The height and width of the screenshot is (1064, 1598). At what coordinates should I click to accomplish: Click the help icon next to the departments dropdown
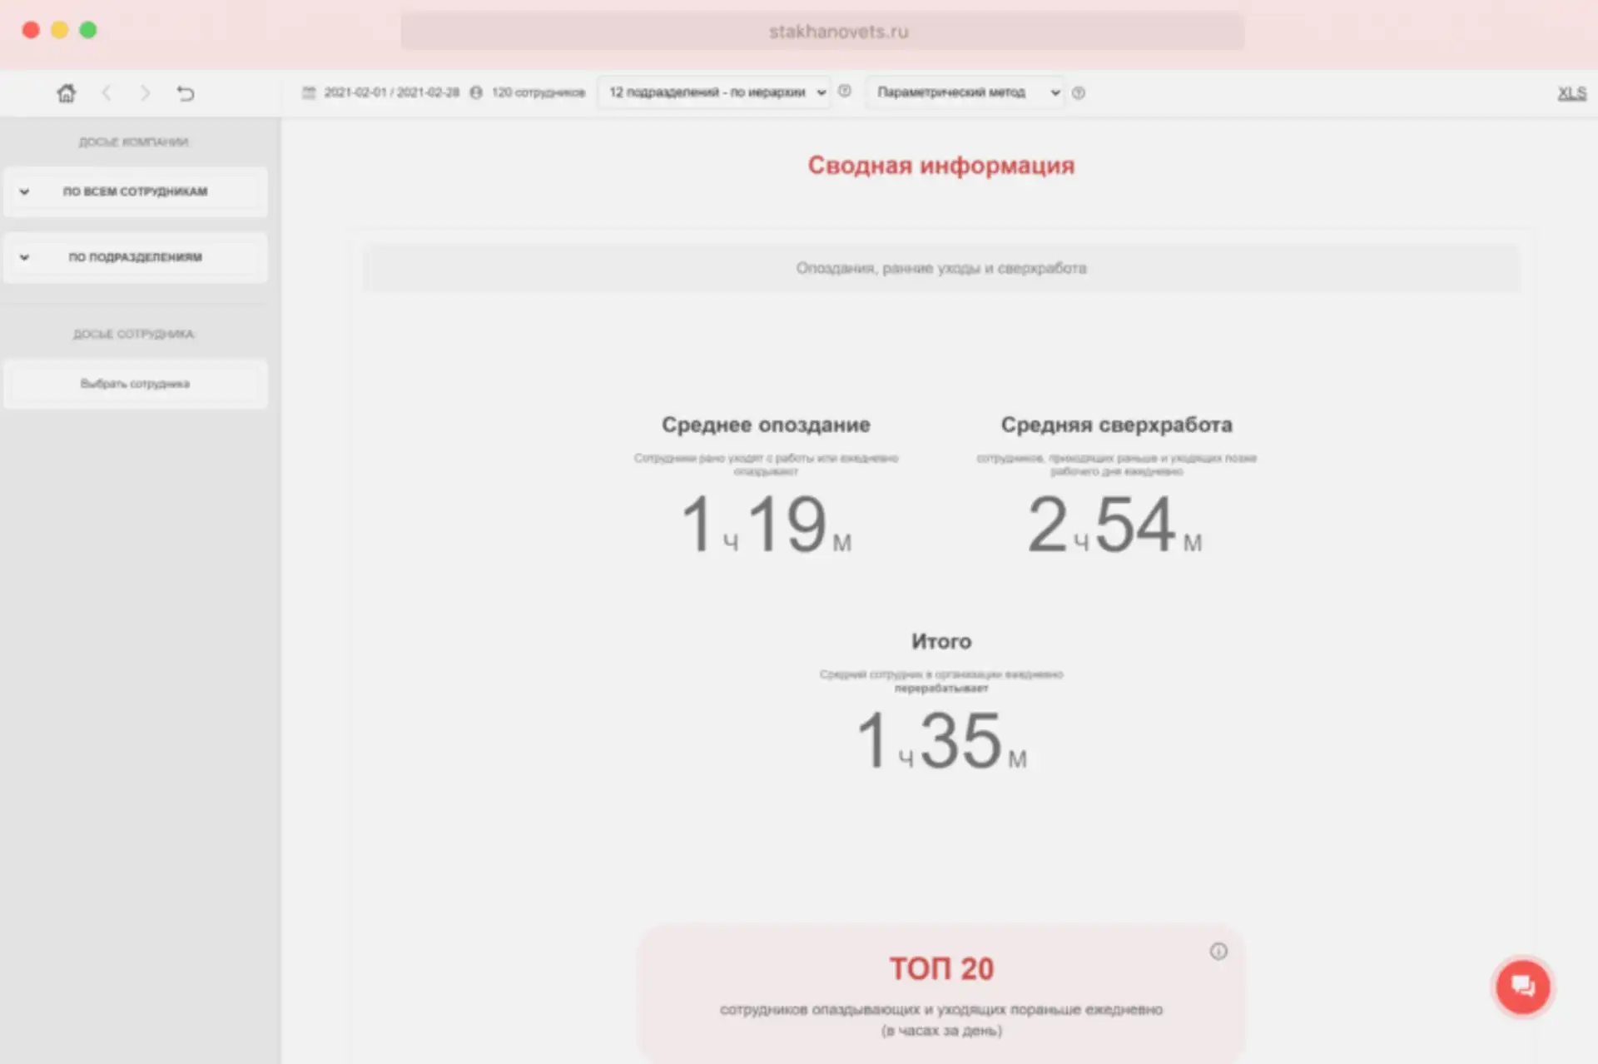click(x=845, y=92)
